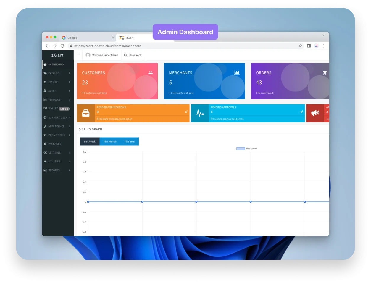This screenshot has width=371, height=284.
Task: Click the shopping cart icon on Orders card
Action: click(x=325, y=72)
